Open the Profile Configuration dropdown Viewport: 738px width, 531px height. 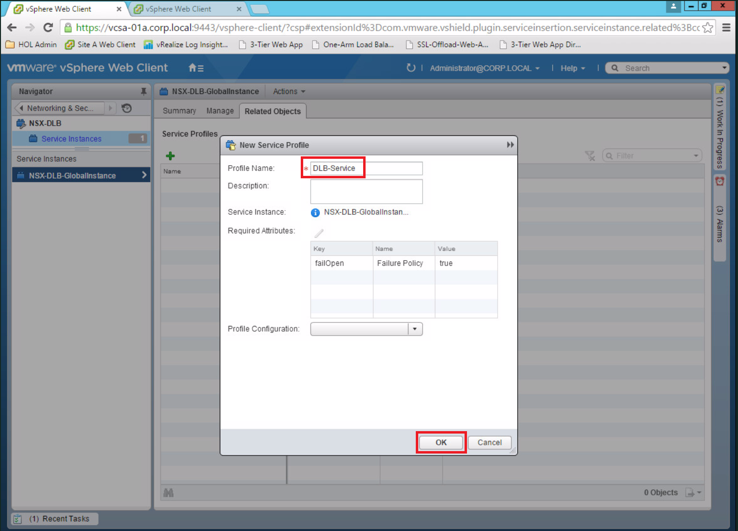click(x=415, y=329)
